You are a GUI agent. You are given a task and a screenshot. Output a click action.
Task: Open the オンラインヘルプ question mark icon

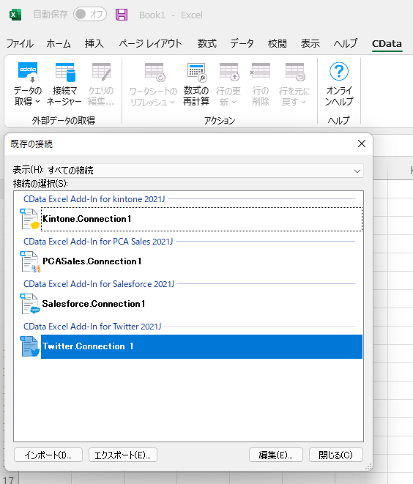339,71
